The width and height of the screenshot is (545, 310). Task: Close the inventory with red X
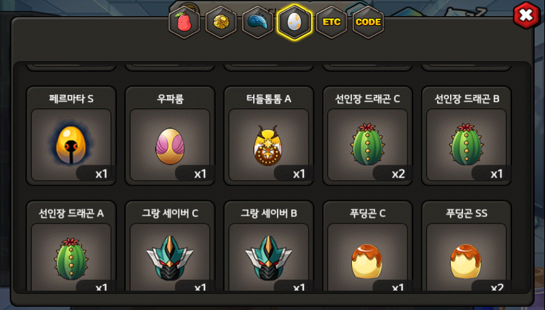(526, 15)
